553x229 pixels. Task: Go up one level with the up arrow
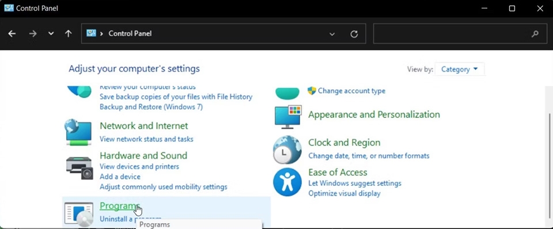pos(69,33)
